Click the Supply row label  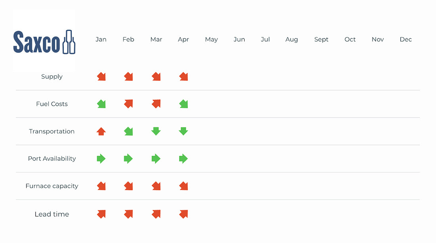(x=52, y=77)
